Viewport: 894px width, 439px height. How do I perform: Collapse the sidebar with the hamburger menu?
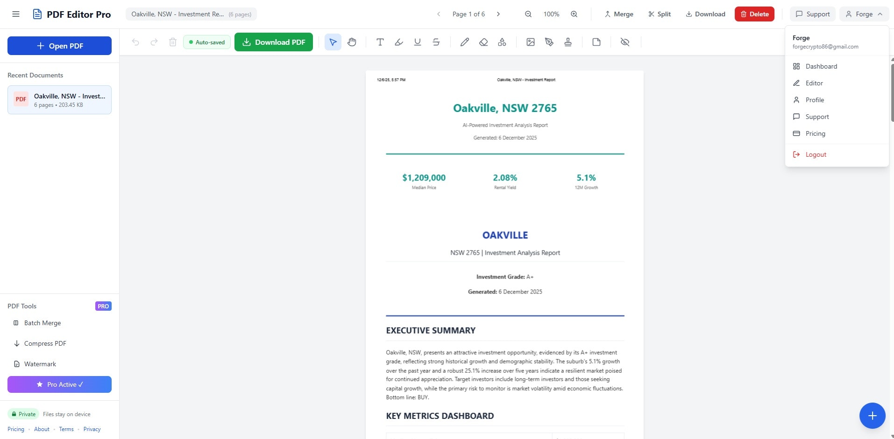click(x=16, y=14)
